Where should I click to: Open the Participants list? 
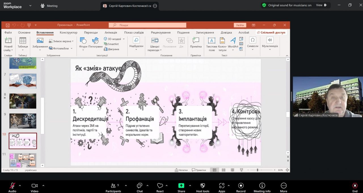113,186
